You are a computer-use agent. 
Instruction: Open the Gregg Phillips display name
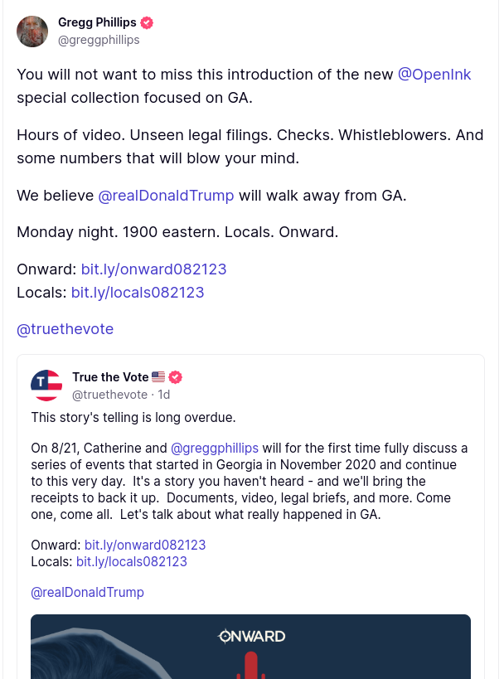click(x=97, y=22)
